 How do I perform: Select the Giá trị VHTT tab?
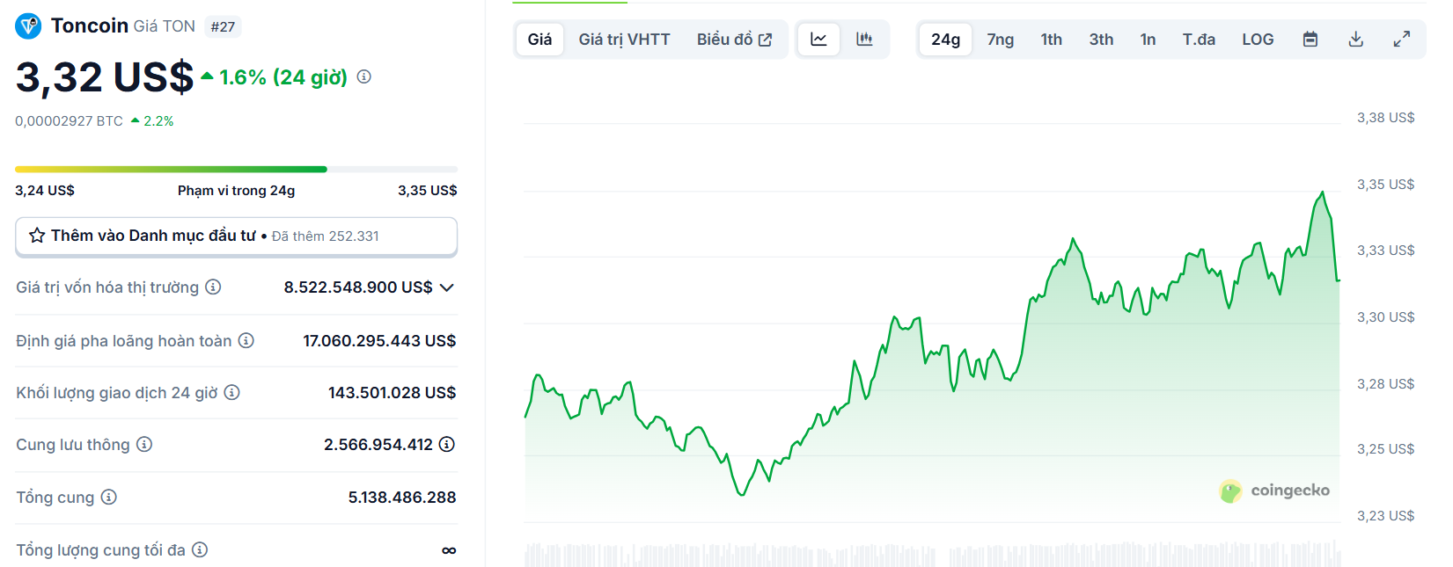pyautogui.click(x=624, y=40)
